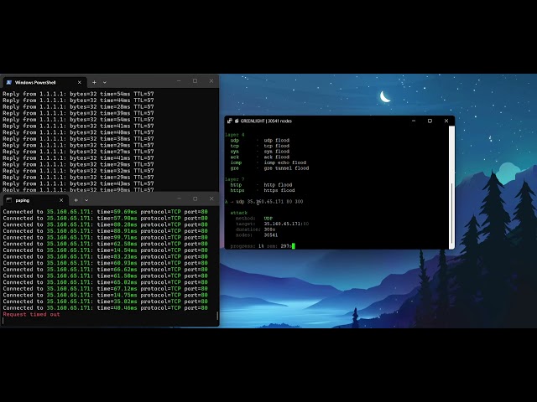Viewport: 537px width, 402px height.
Task: Click the paping line with time=67.12ms
Action: pyautogui.click(x=105, y=289)
